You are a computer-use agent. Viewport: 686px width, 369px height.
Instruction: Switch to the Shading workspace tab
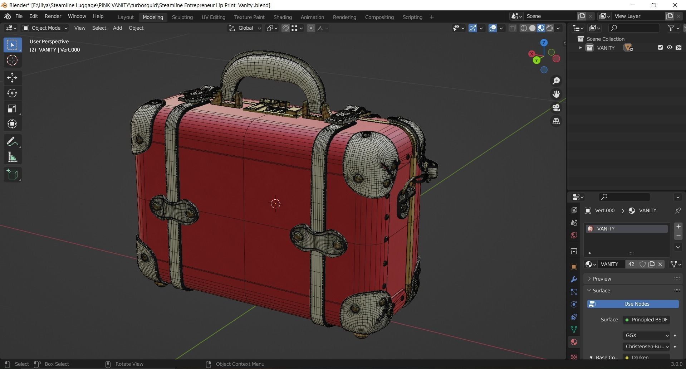[283, 17]
